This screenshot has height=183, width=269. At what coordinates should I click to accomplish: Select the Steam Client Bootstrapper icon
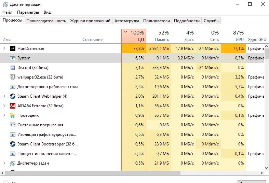[x=13, y=144]
